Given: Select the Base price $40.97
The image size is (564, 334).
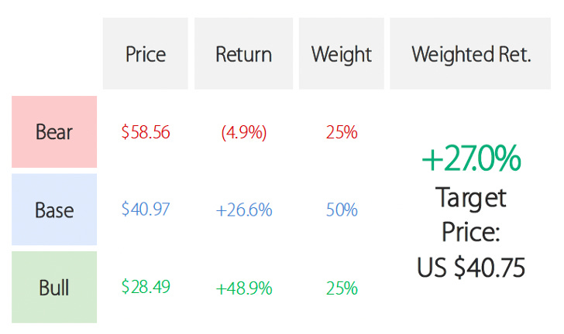Looking at the screenshot, I should pyautogui.click(x=146, y=209).
